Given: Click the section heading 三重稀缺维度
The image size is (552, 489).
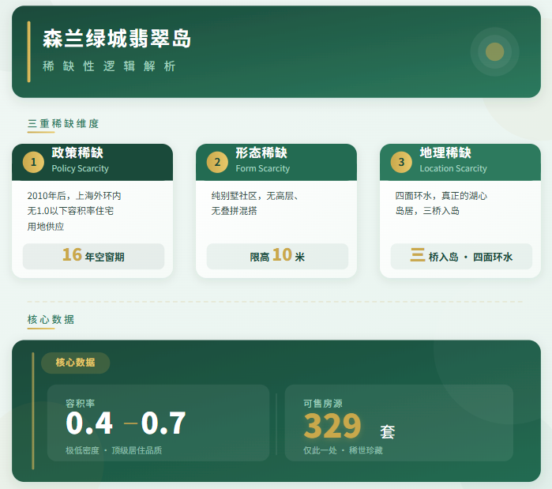Looking at the screenshot, I should pyautogui.click(x=63, y=123).
